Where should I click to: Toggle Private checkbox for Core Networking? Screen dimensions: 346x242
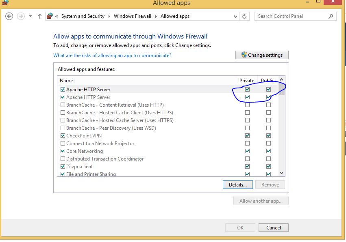247,151
